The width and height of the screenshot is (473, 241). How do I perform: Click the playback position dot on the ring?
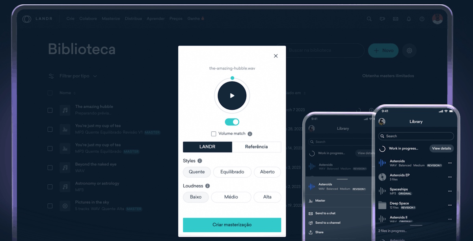tap(232, 78)
